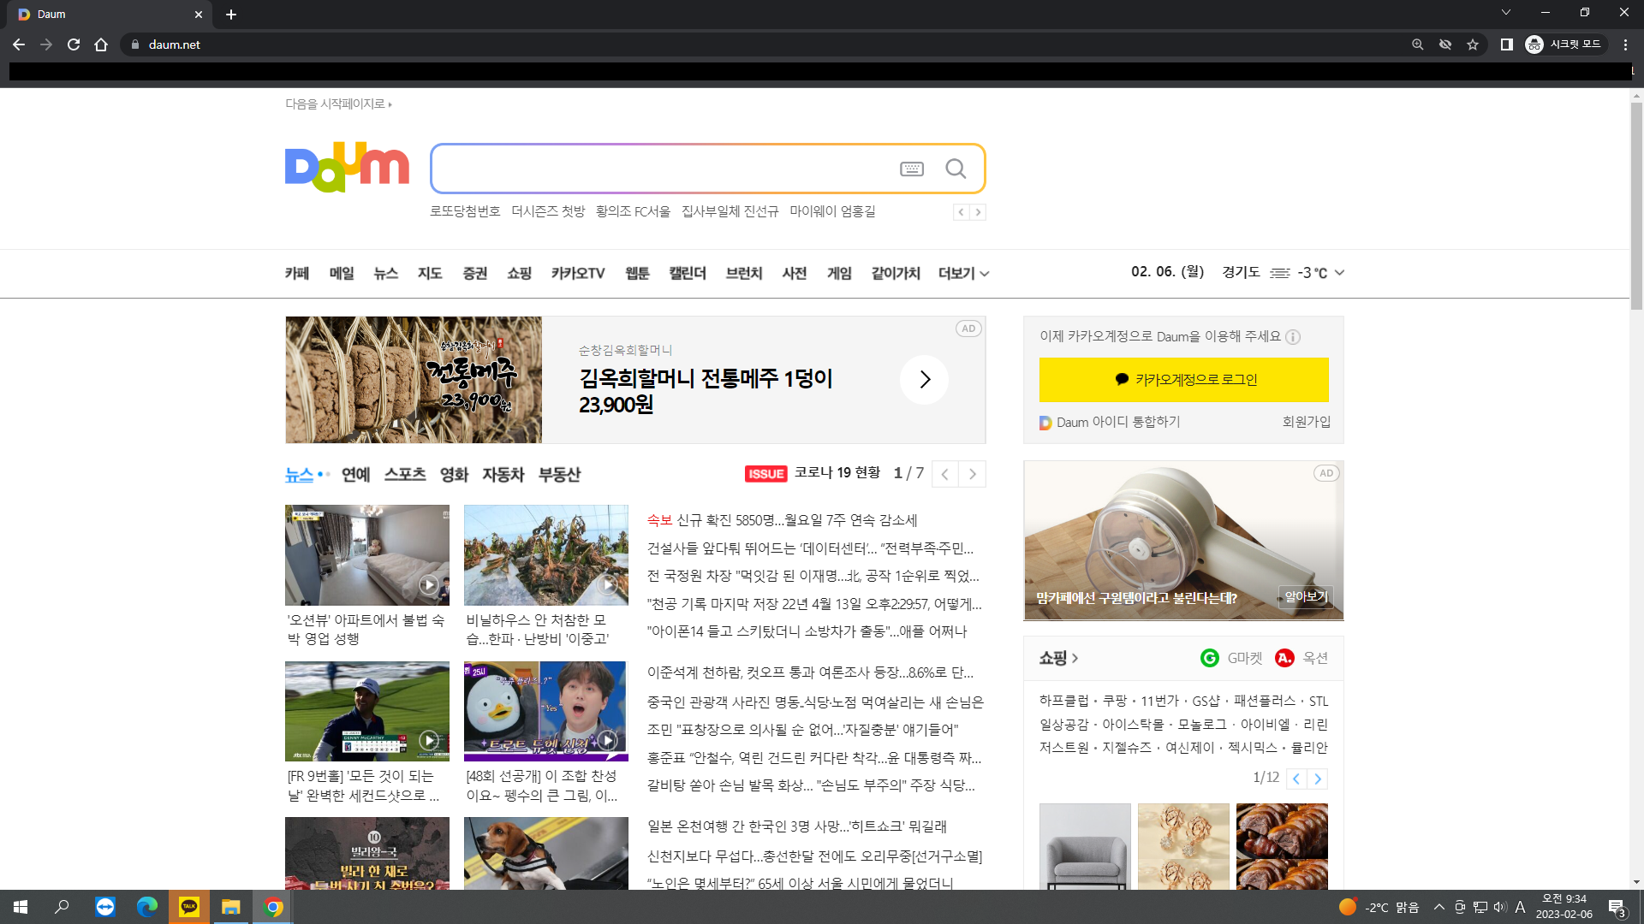Switch to the 스포츠 news tab
Screen dimensions: 1644x924
(x=405, y=475)
